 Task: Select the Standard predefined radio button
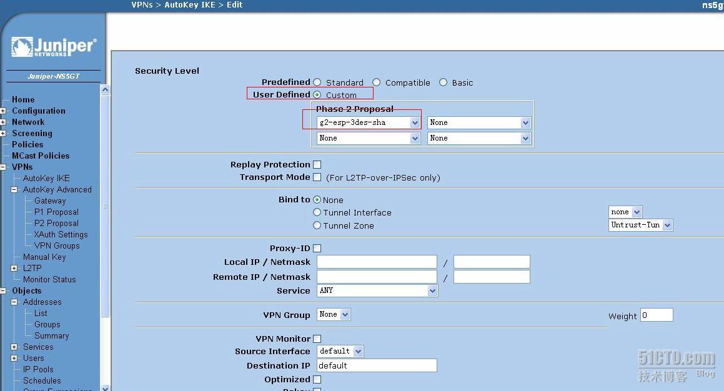(317, 82)
